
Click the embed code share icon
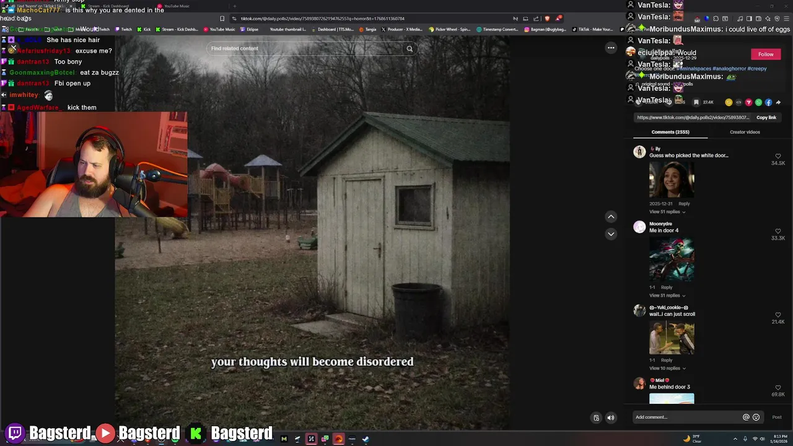tap(738, 102)
